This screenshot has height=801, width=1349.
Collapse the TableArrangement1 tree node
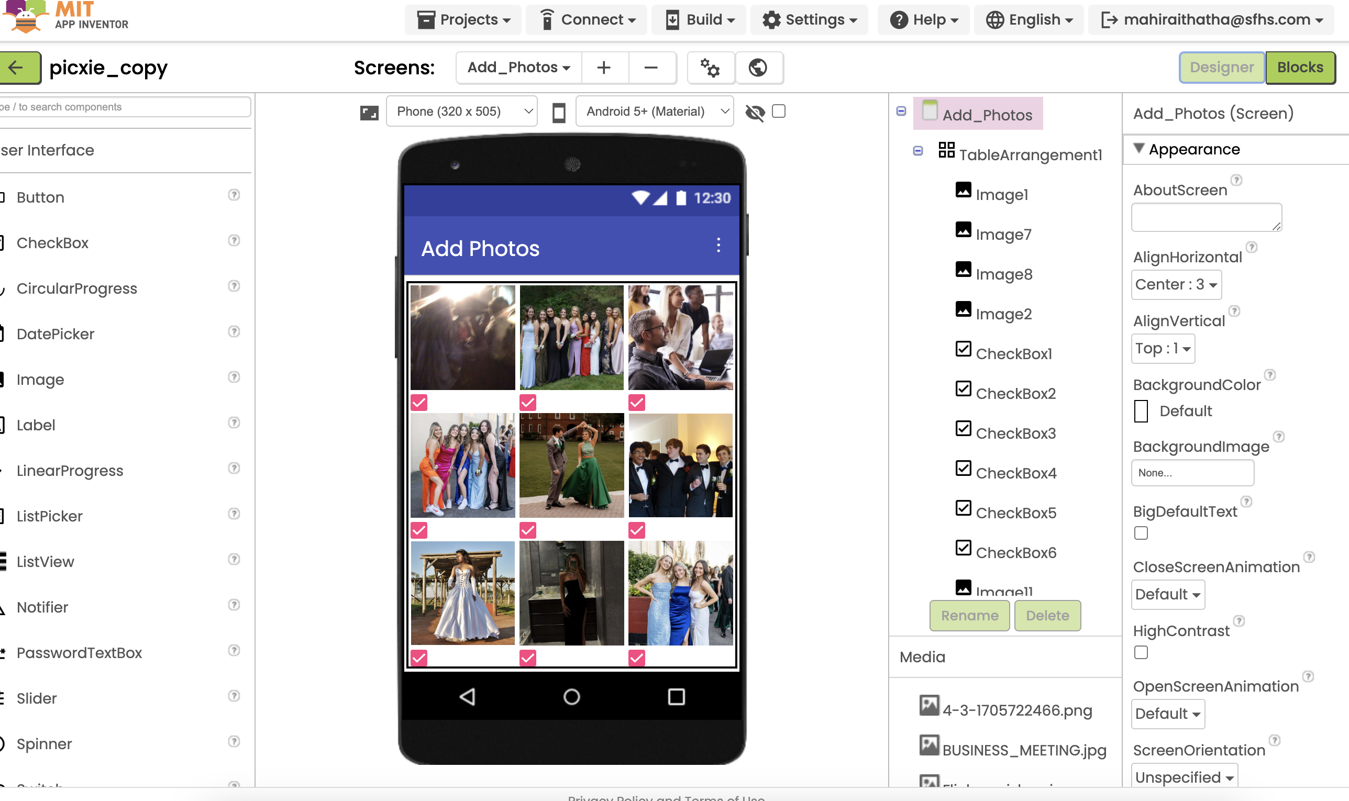click(917, 151)
